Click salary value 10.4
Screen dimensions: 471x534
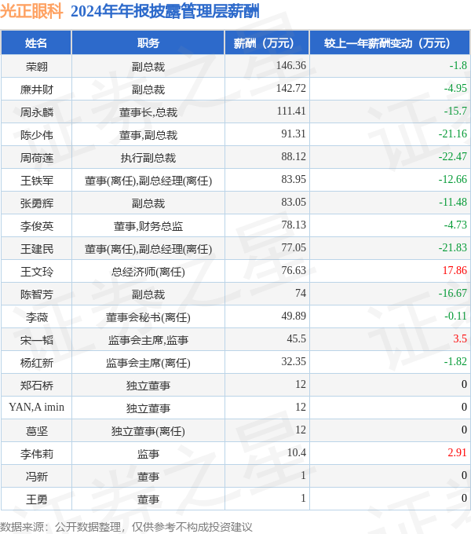[297, 453]
